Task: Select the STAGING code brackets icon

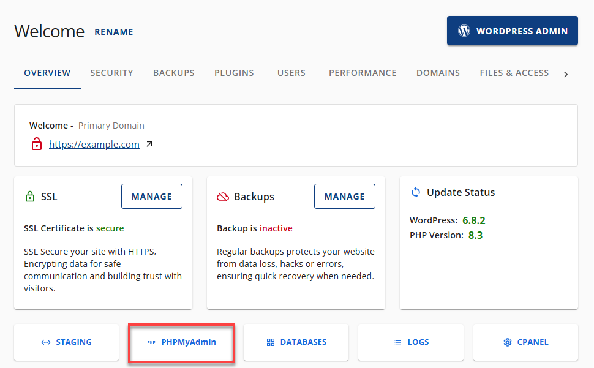Action: coord(46,342)
